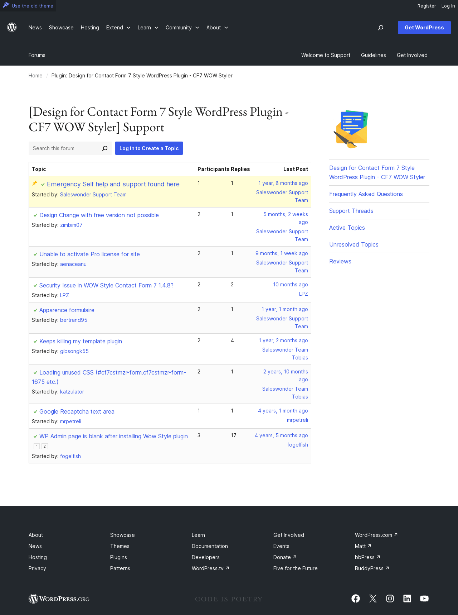Open the Hosting menu item
Screen dimensions: 458x615
pos(90,28)
